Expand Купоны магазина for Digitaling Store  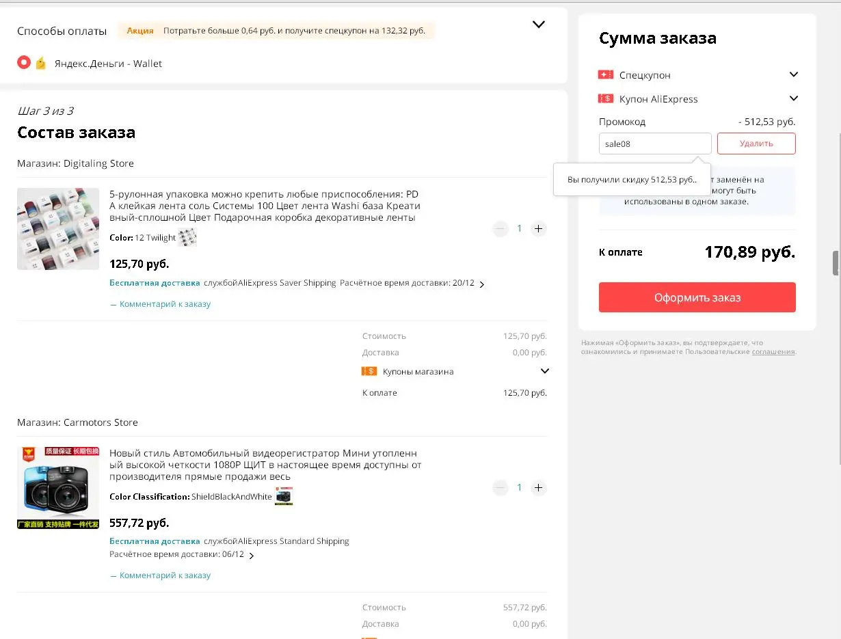click(x=545, y=371)
